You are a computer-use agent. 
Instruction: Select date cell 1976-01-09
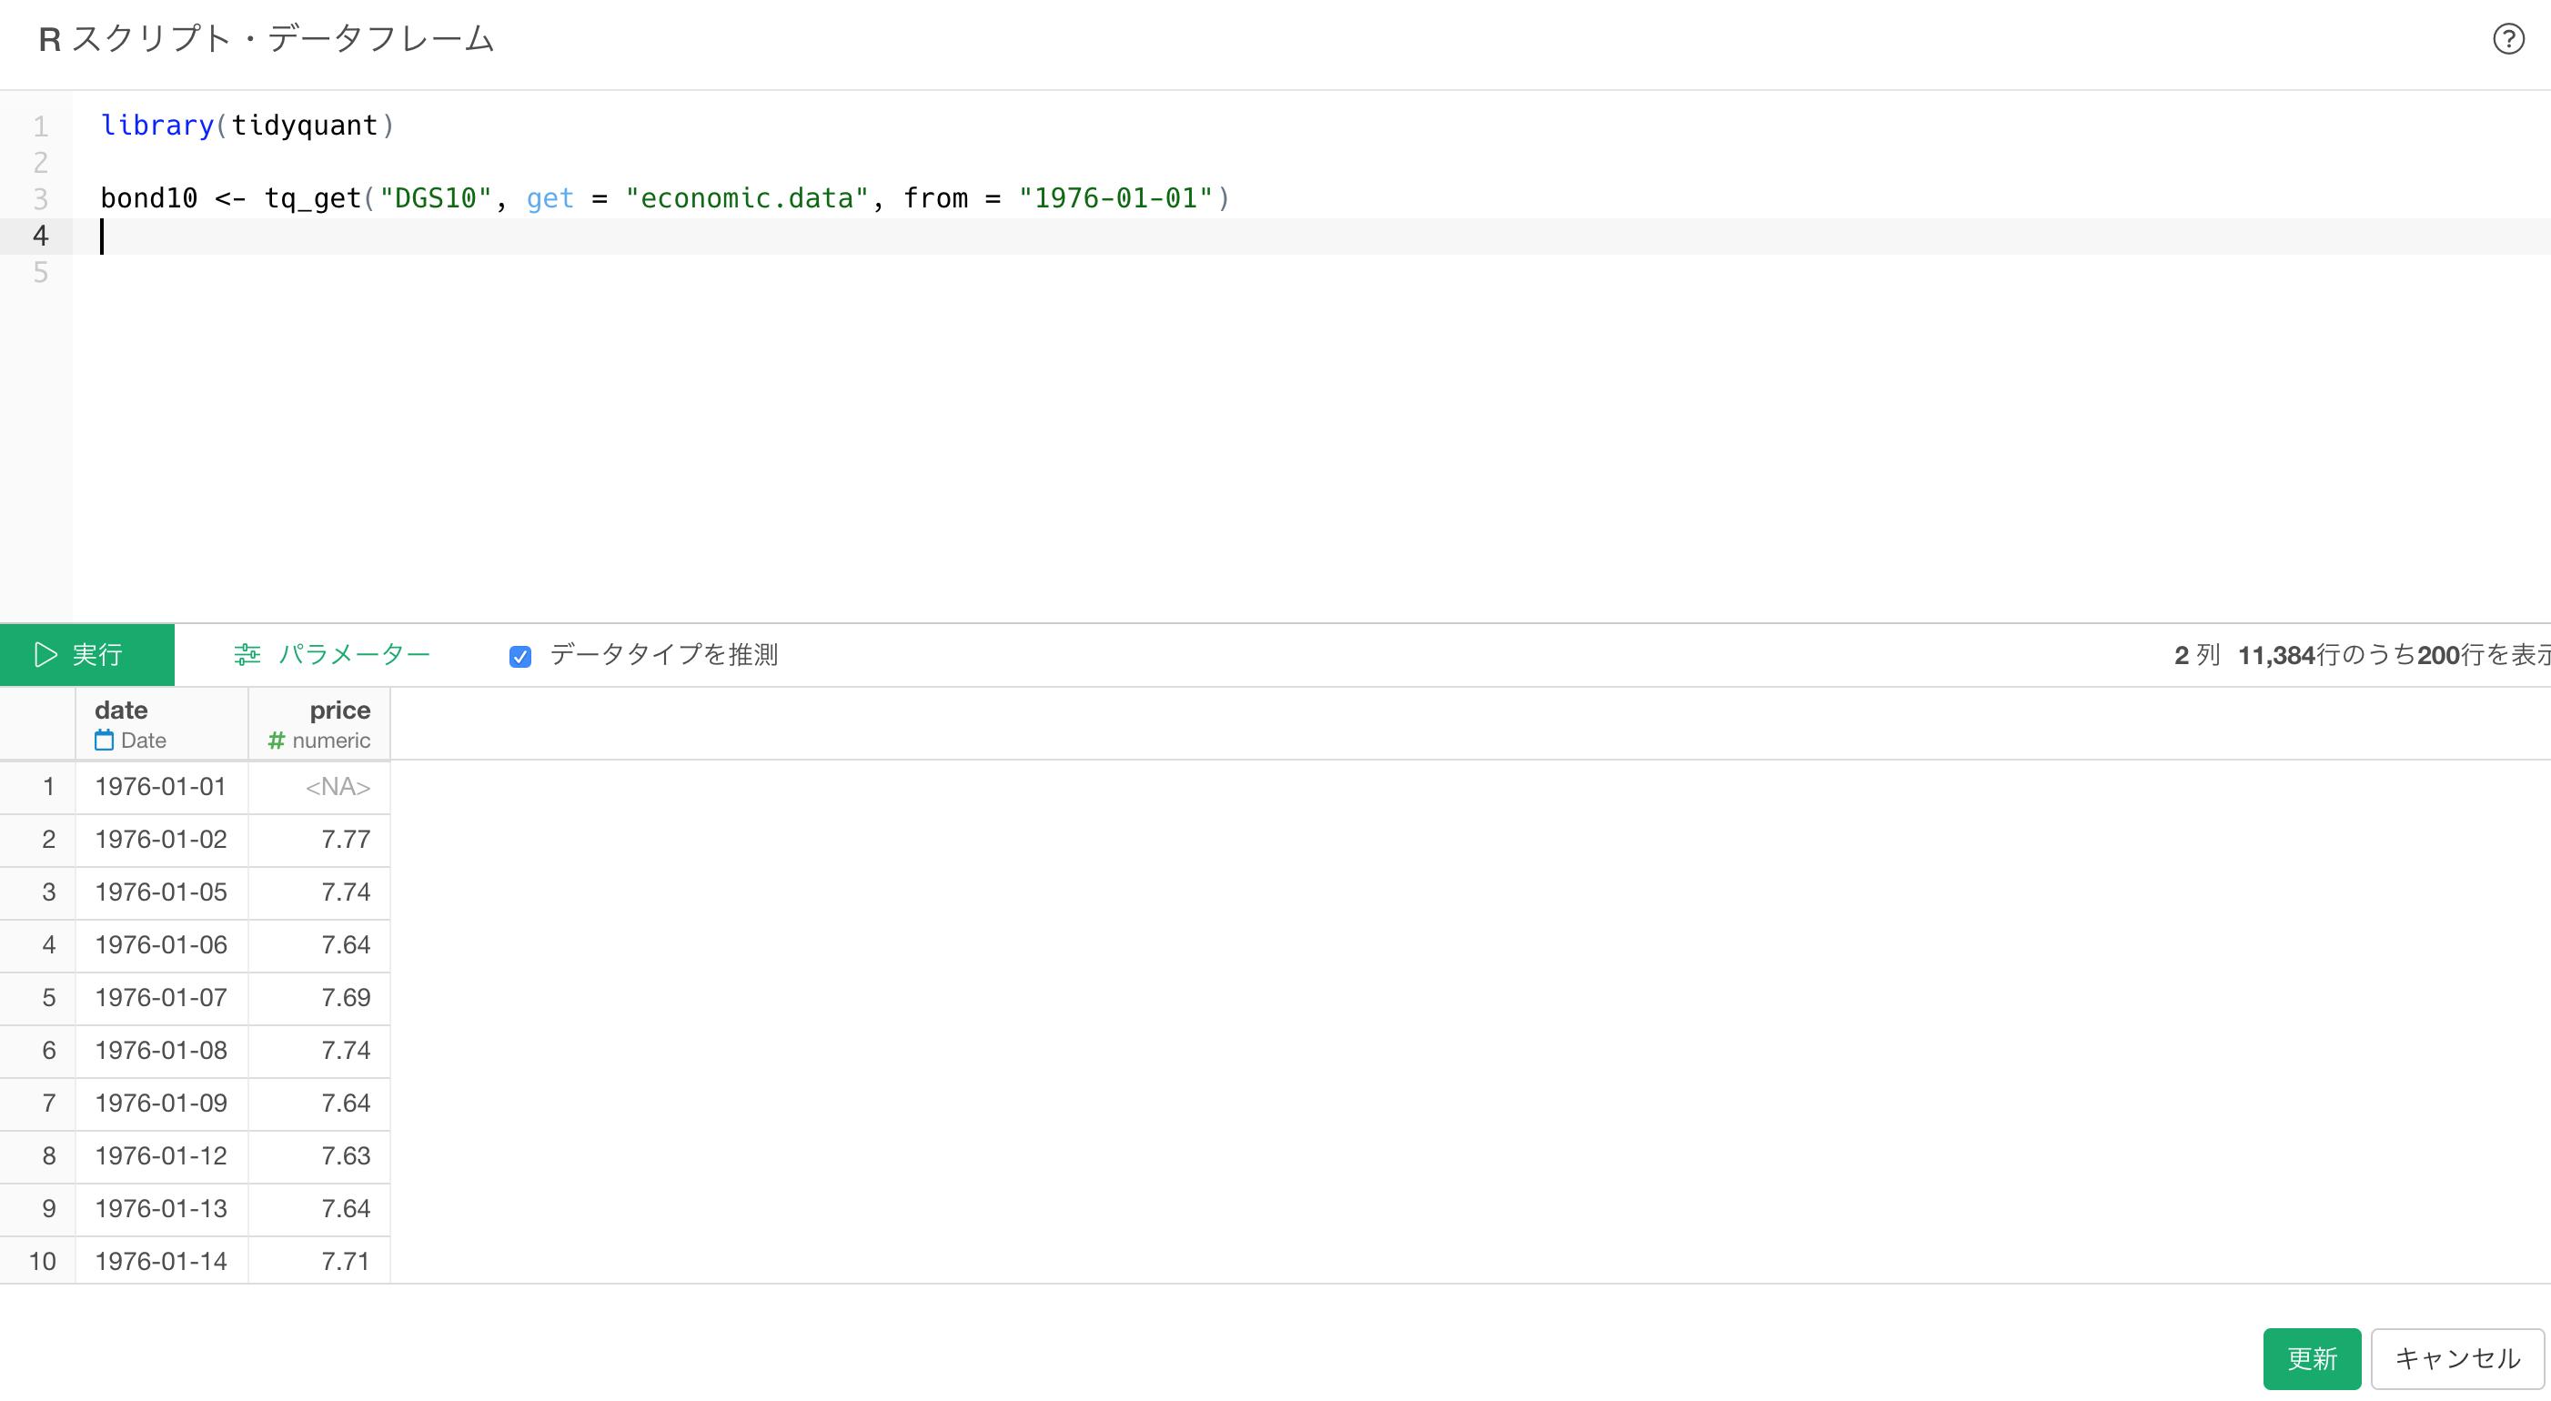coord(161,1103)
